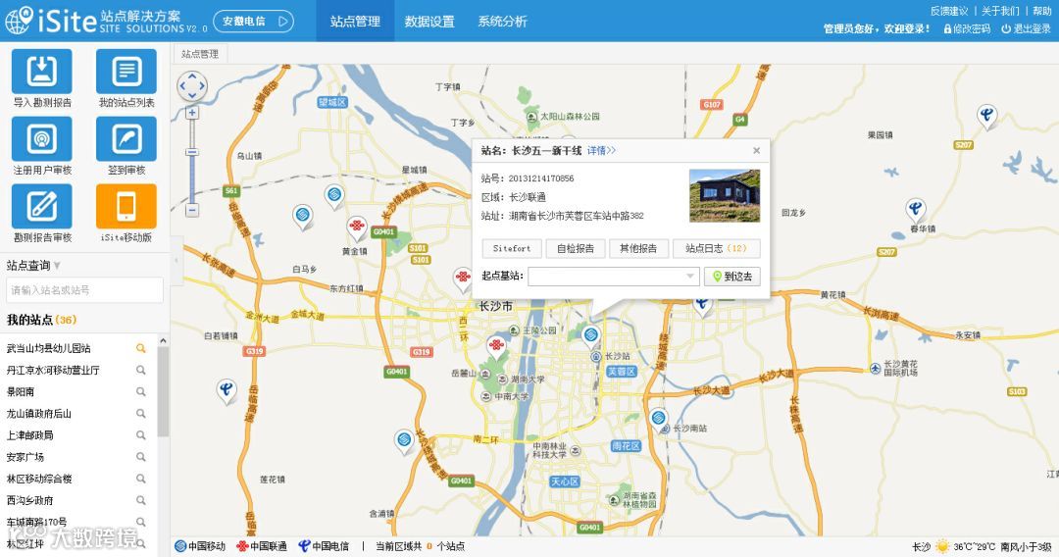This screenshot has height=557, width=1059.
Task: Click 中国电信 legend entry
Action: pos(324,546)
